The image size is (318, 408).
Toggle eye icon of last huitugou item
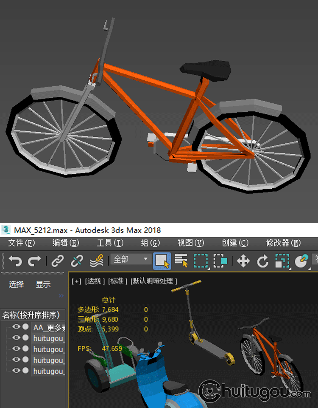pyautogui.click(x=16, y=371)
